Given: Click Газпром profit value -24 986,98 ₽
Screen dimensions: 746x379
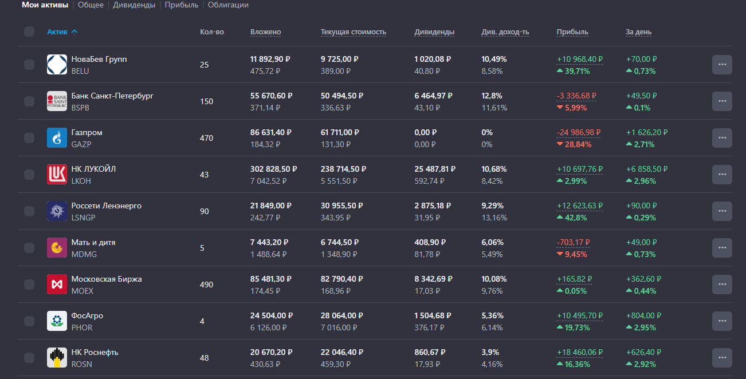Looking at the screenshot, I should (579, 133).
